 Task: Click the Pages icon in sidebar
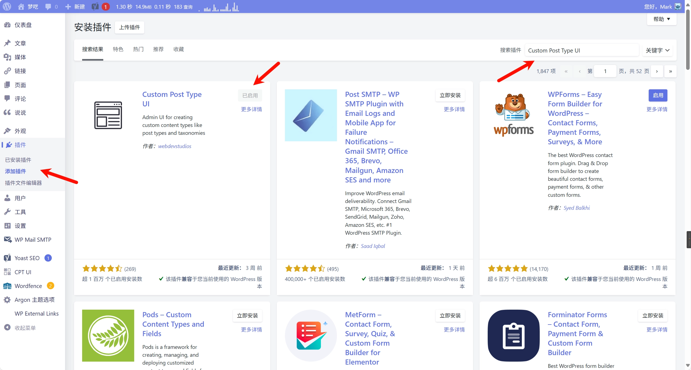[7, 85]
